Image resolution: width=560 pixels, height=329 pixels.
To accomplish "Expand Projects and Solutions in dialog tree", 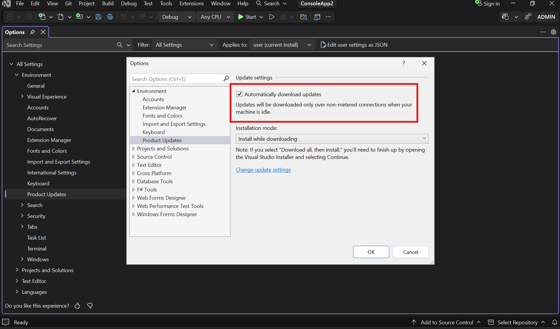I will click(x=134, y=149).
